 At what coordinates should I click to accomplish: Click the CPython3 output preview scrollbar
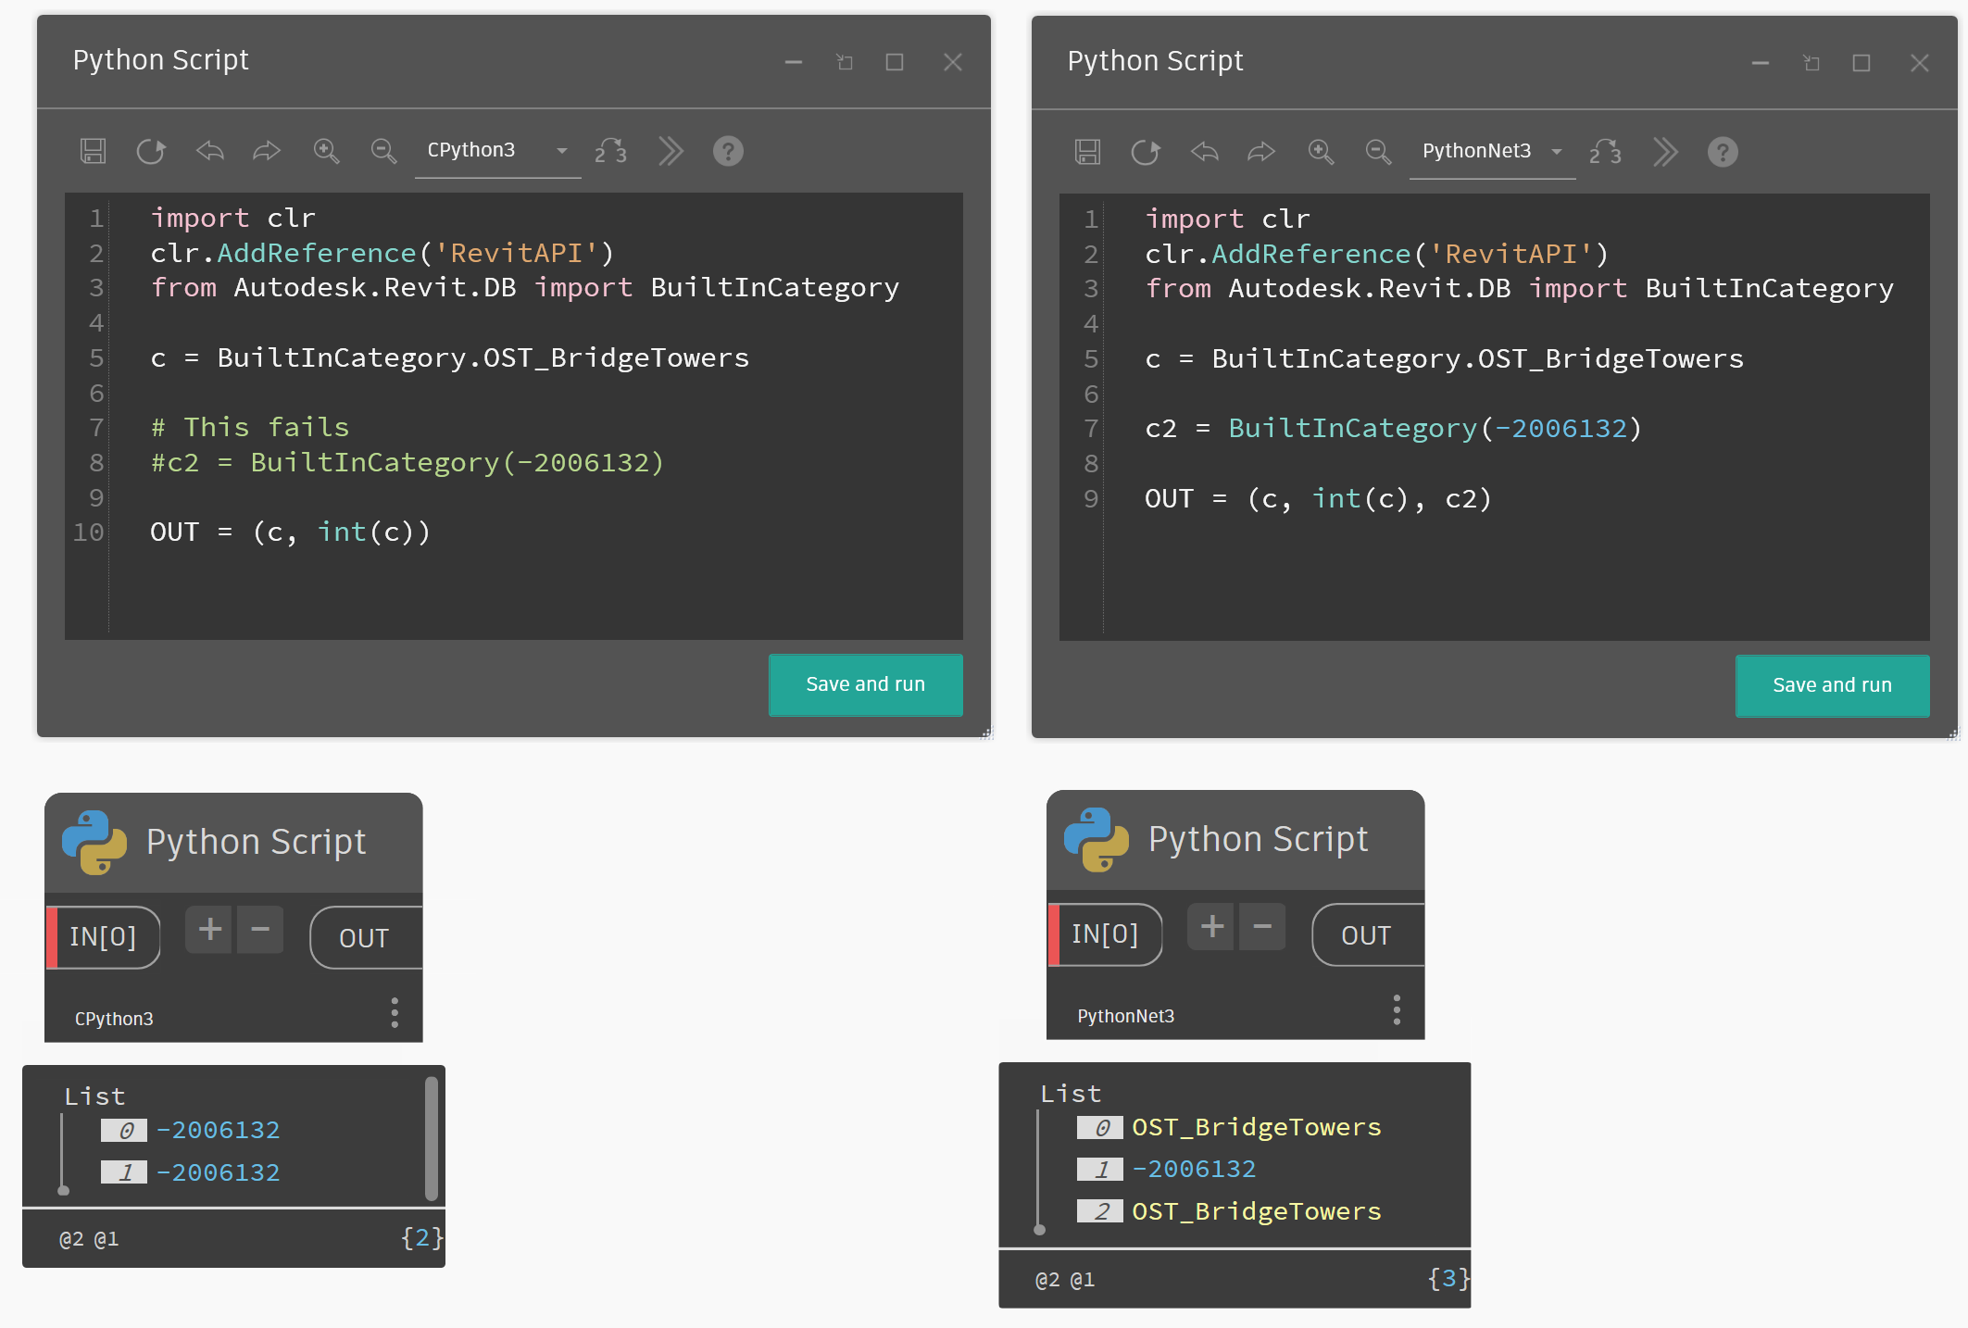click(431, 1137)
